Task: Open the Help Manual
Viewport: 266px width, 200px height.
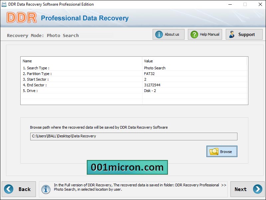Action: pos(205,34)
